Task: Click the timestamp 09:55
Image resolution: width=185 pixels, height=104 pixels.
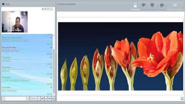Action: coord(49,54)
